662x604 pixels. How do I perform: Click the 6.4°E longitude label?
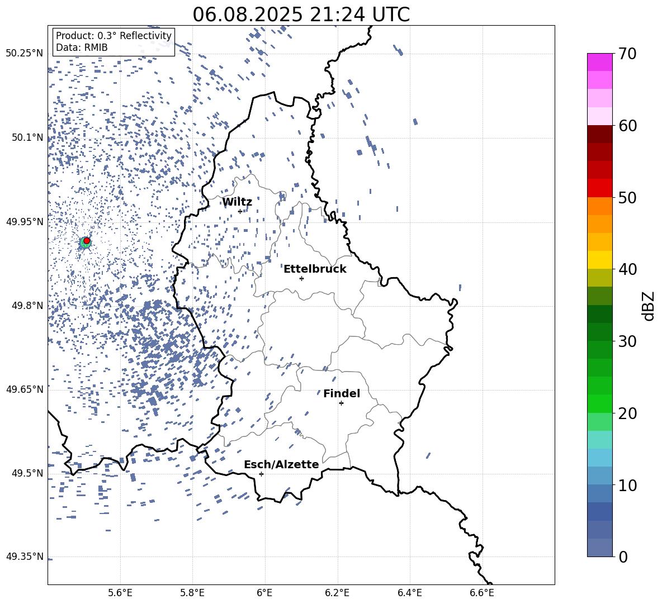(x=409, y=593)
